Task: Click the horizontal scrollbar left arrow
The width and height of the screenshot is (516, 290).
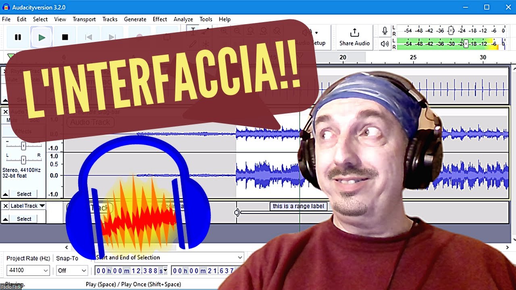Action: coord(67,248)
